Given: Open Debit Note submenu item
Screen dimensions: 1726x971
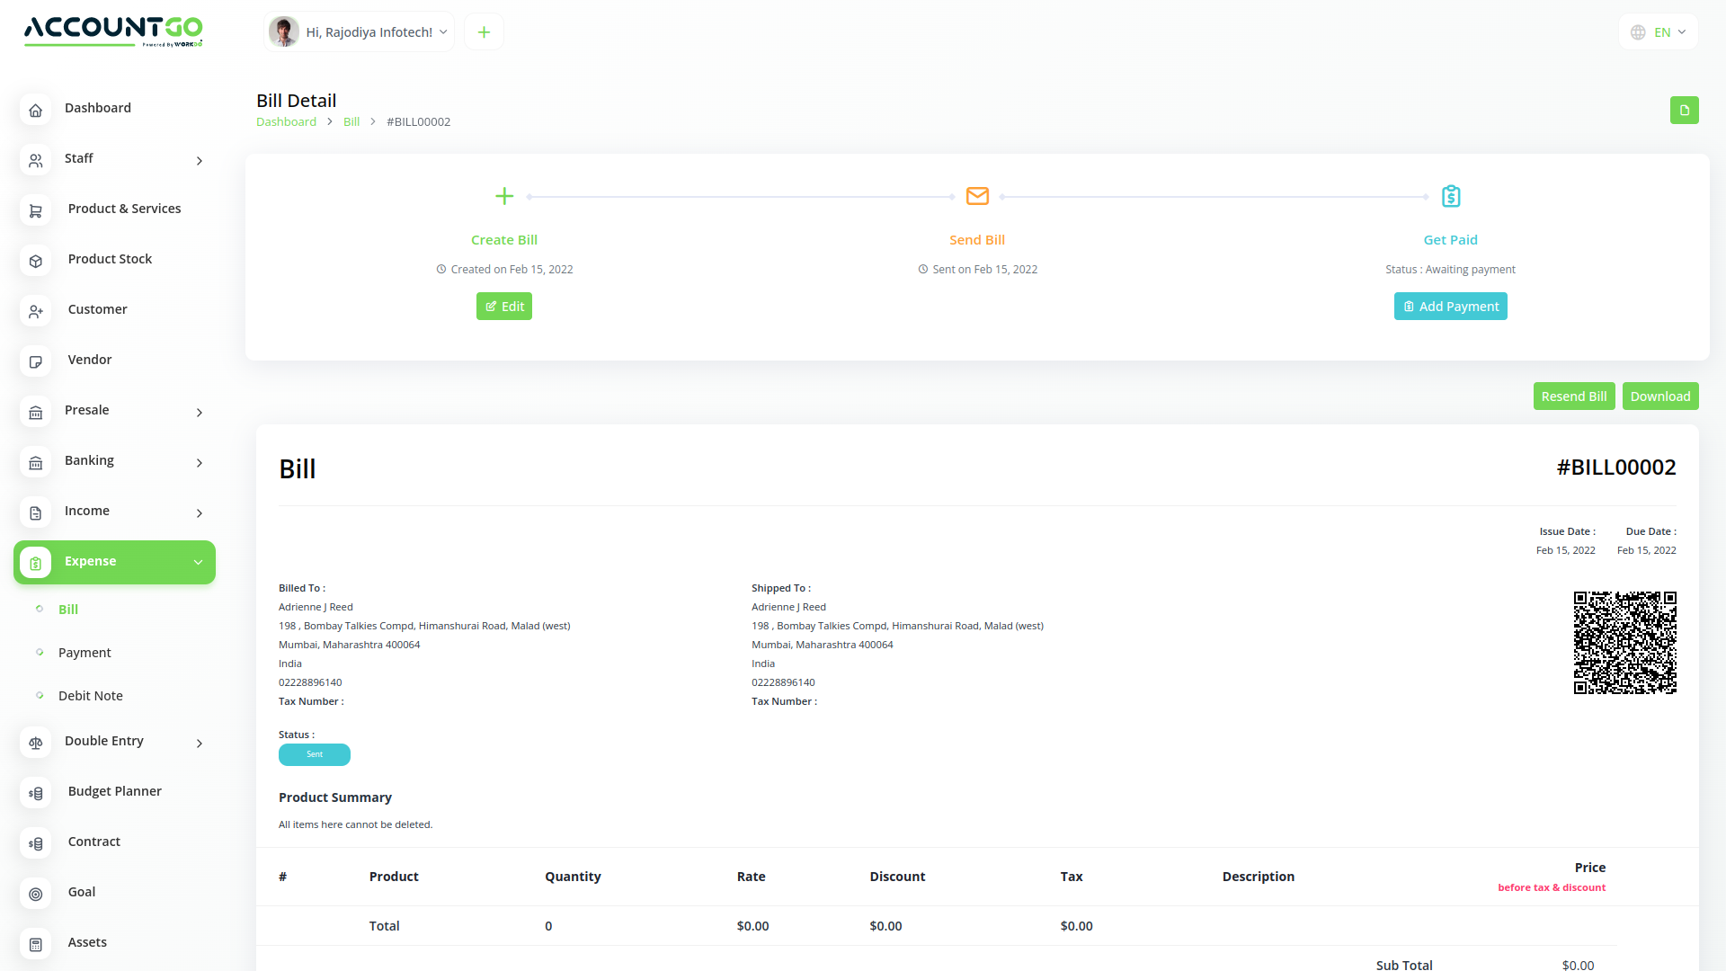Looking at the screenshot, I should pos(90,696).
